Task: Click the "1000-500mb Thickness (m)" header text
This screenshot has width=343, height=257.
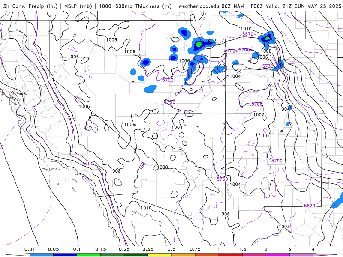Action: pyautogui.click(x=135, y=6)
